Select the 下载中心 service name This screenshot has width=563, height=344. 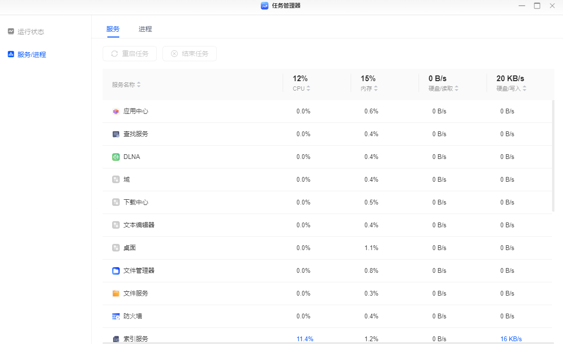[136, 202]
